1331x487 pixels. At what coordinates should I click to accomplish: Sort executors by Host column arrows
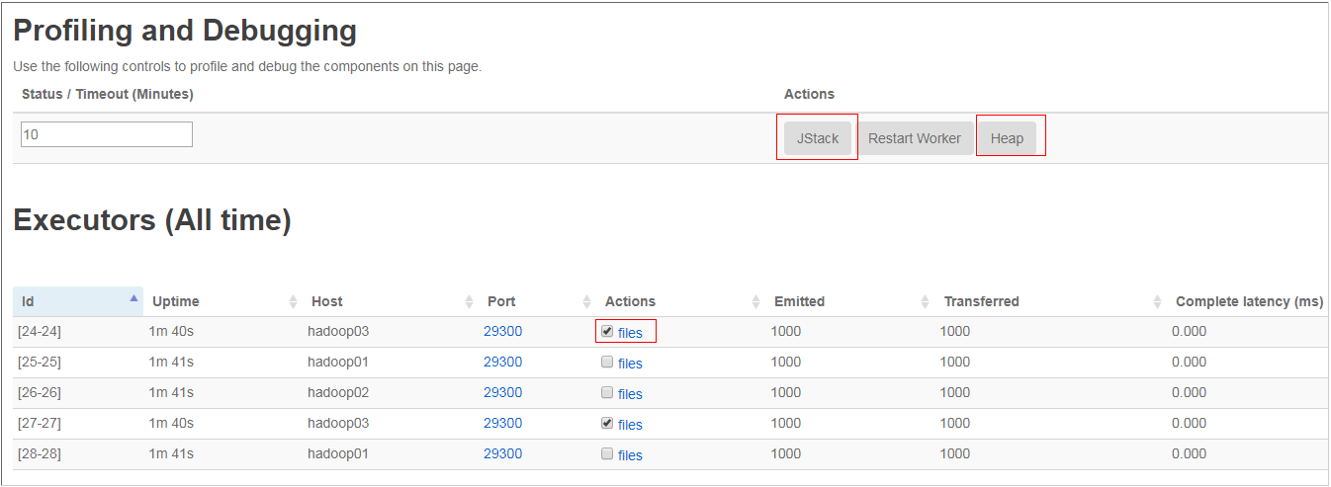click(469, 301)
